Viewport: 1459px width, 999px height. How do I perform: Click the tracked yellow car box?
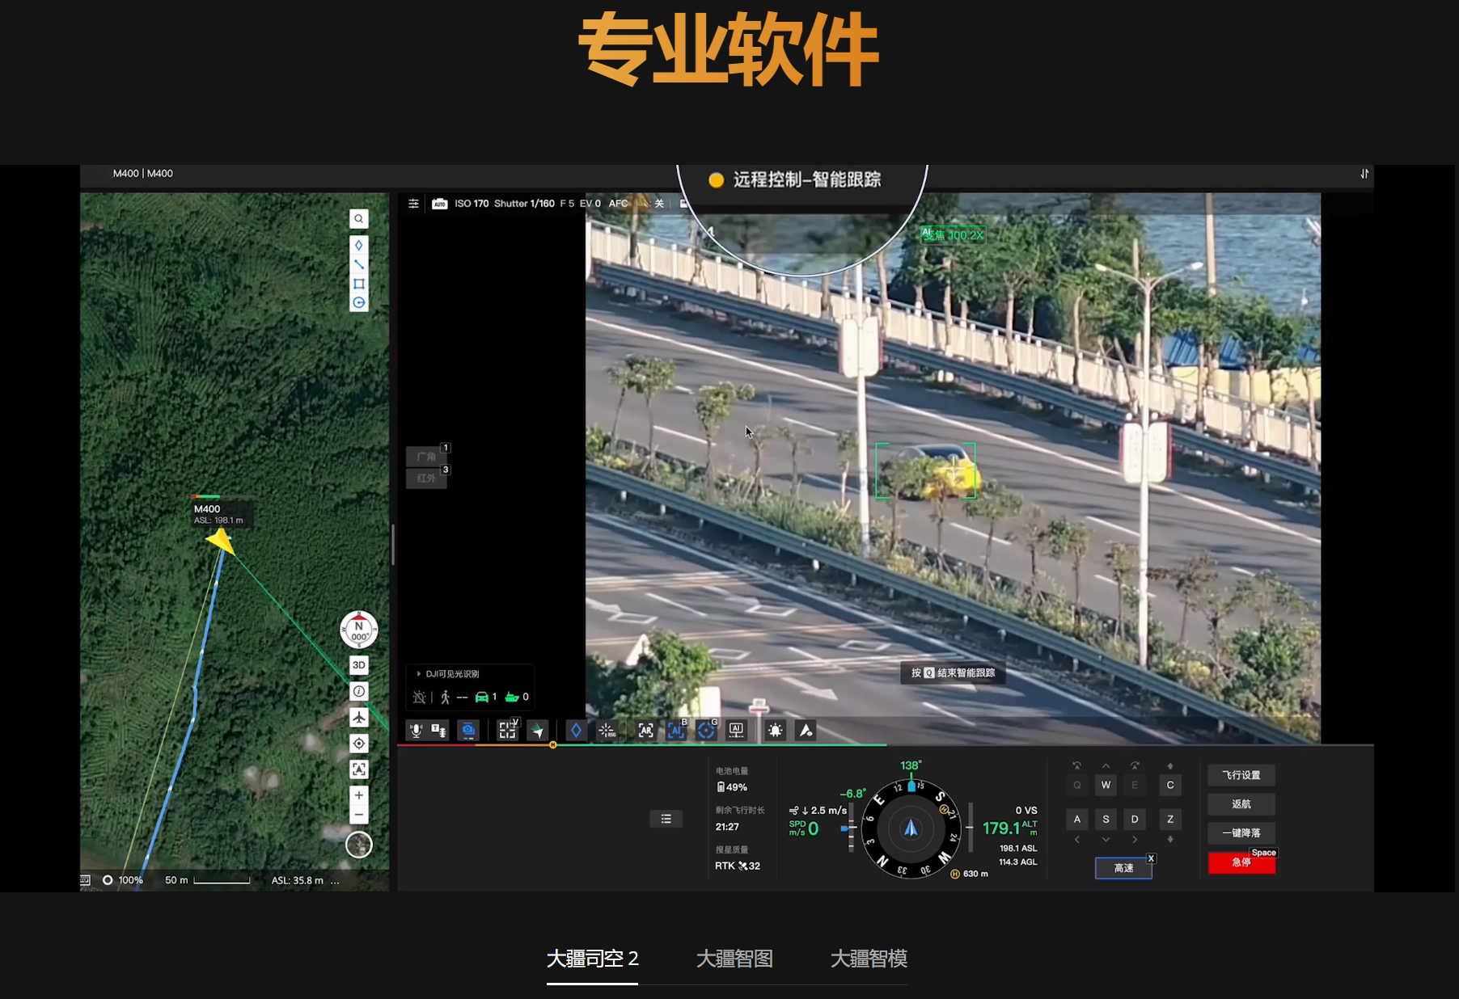[x=926, y=470]
